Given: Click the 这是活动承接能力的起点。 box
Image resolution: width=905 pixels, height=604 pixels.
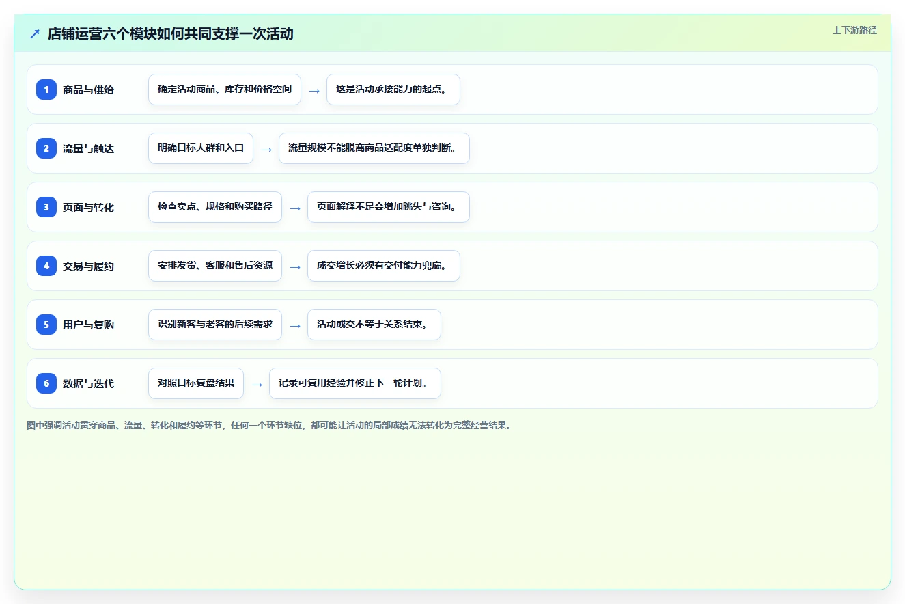Looking at the screenshot, I should tap(393, 90).
